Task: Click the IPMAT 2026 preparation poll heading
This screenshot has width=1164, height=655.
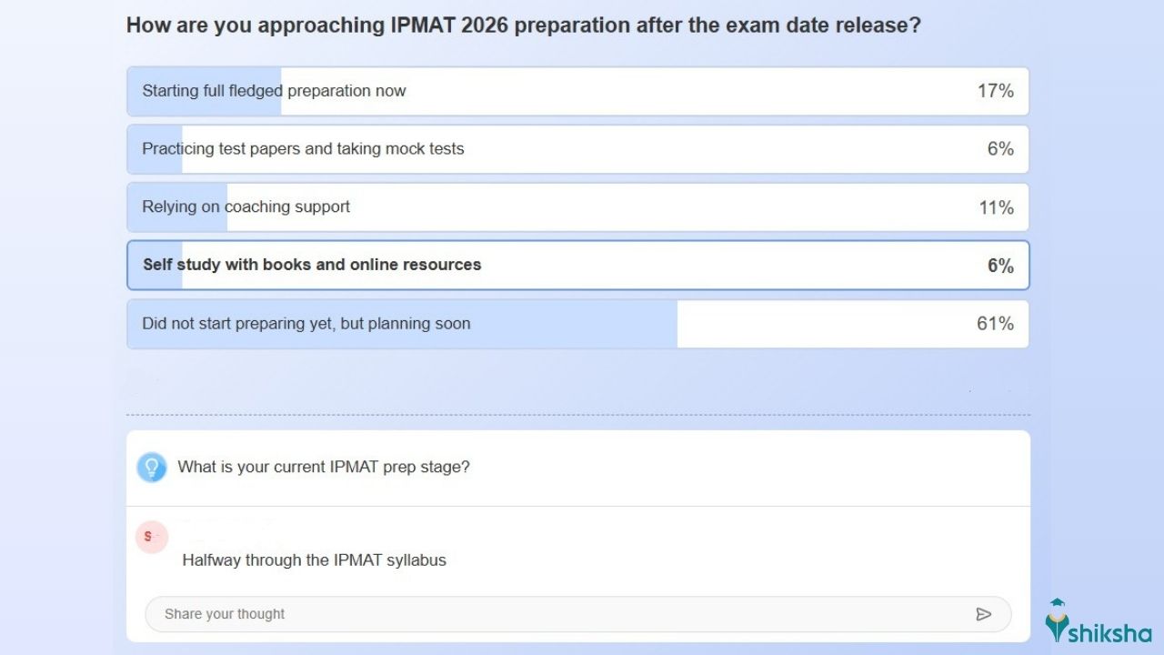Action: pyautogui.click(x=523, y=25)
